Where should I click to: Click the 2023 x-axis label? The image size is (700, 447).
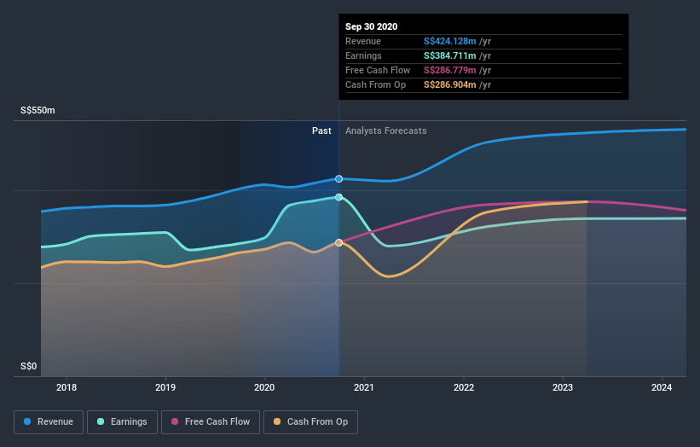click(x=563, y=387)
